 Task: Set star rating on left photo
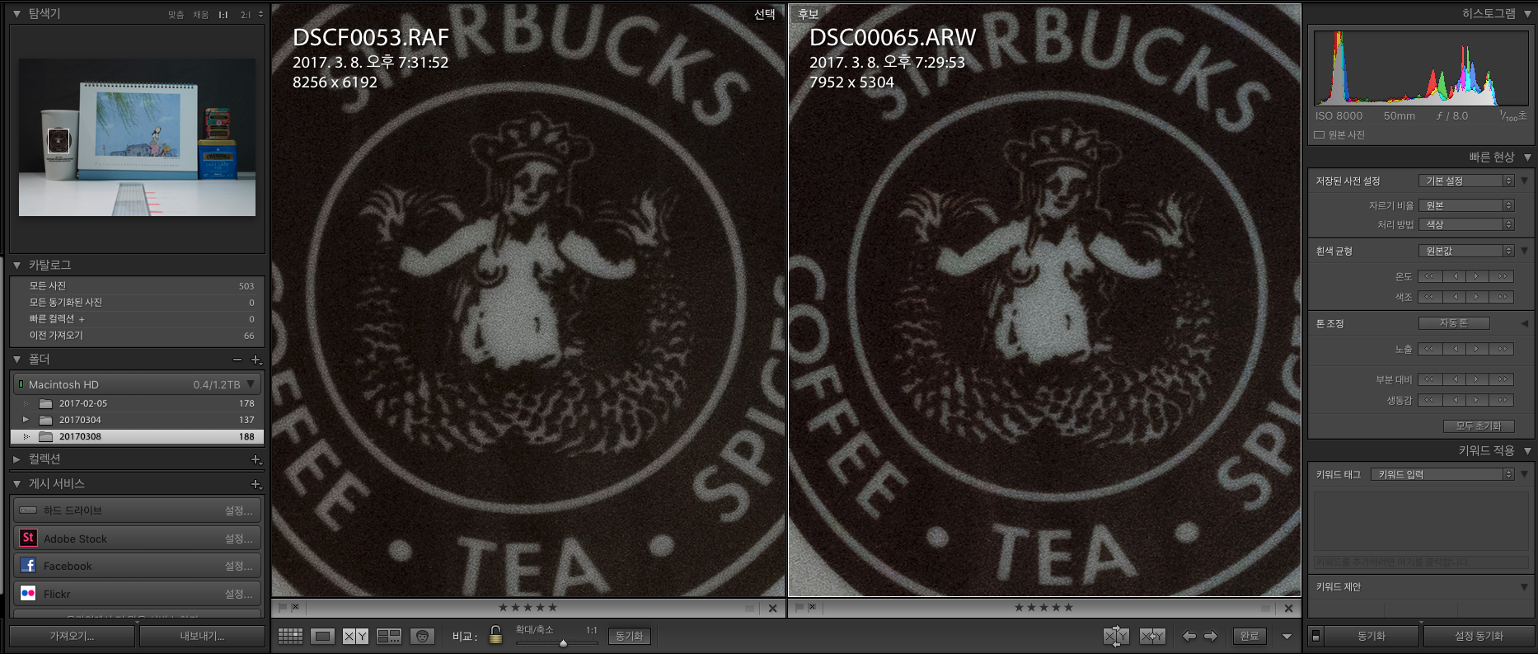(528, 607)
